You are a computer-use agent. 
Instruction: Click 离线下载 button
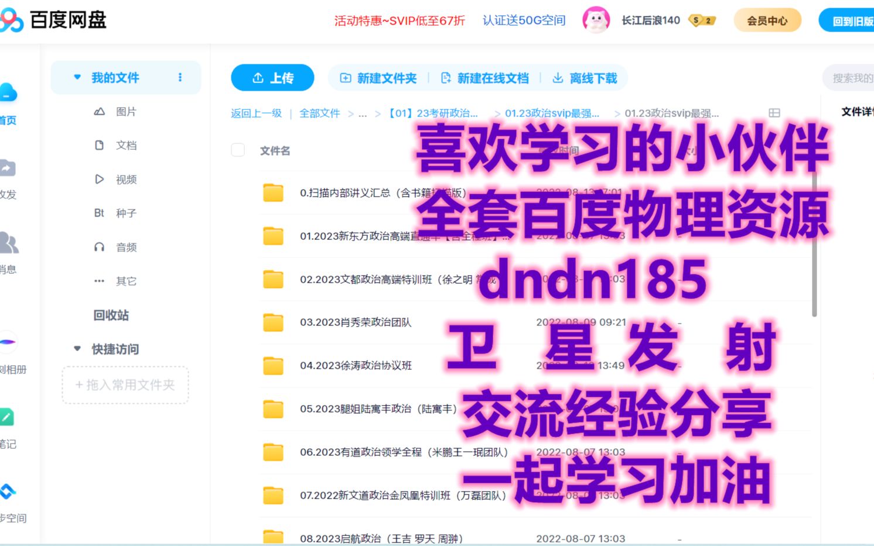(x=585, y=78)
